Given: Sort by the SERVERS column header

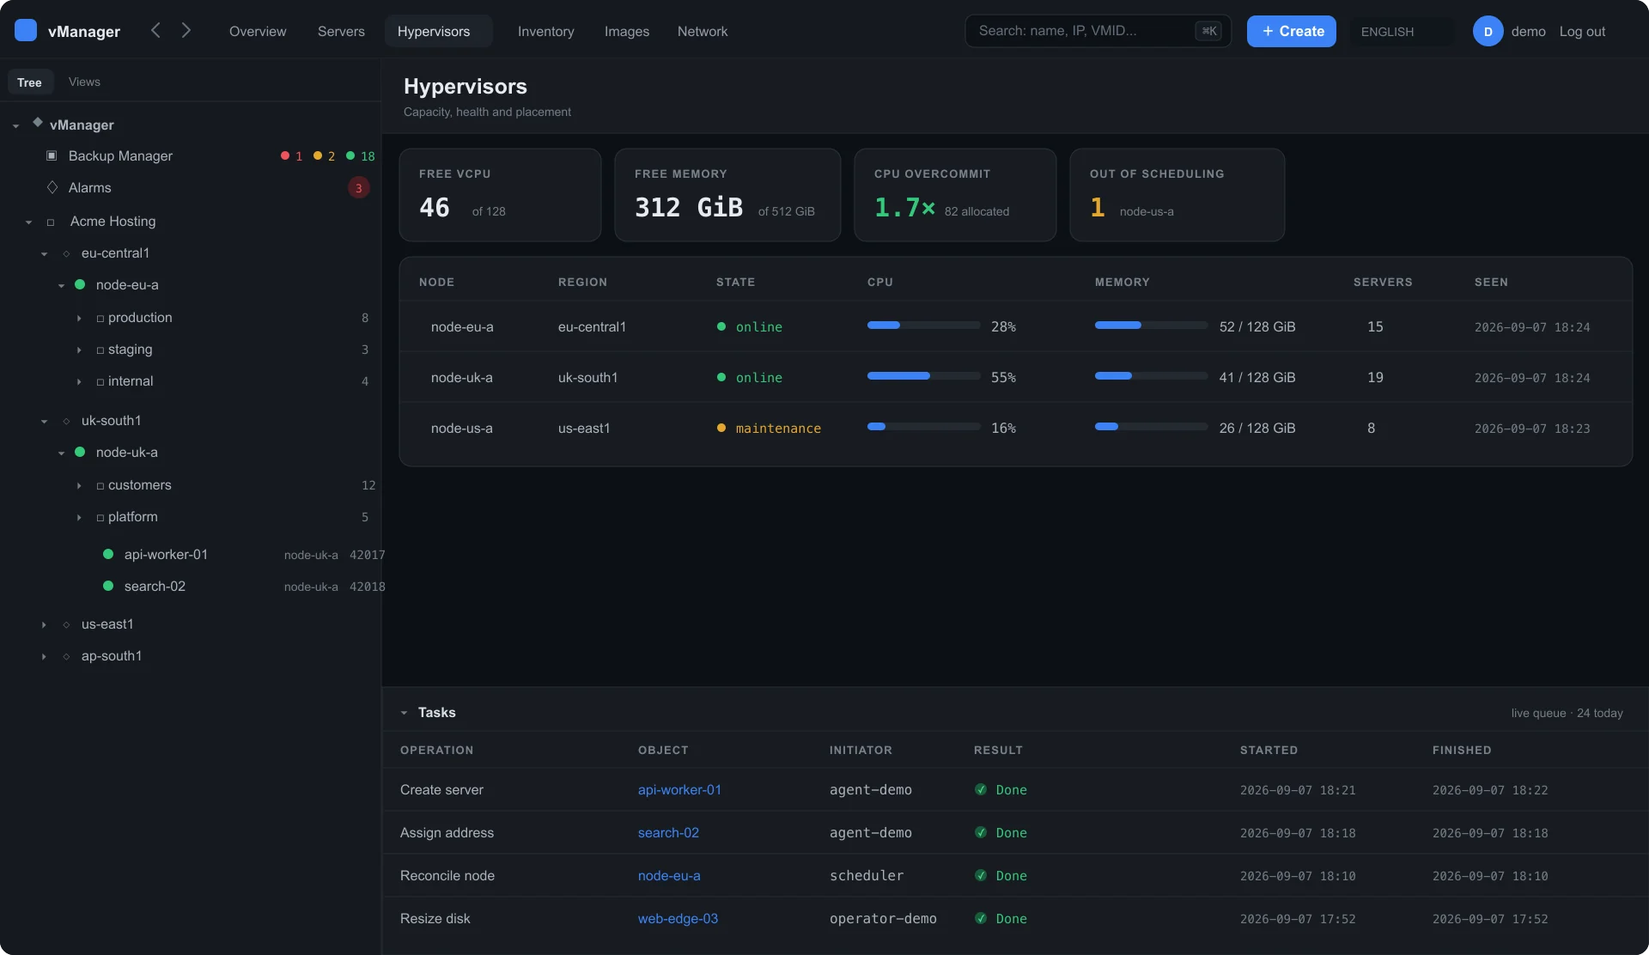Looking at the screenshot, I should coord(1382,282).
